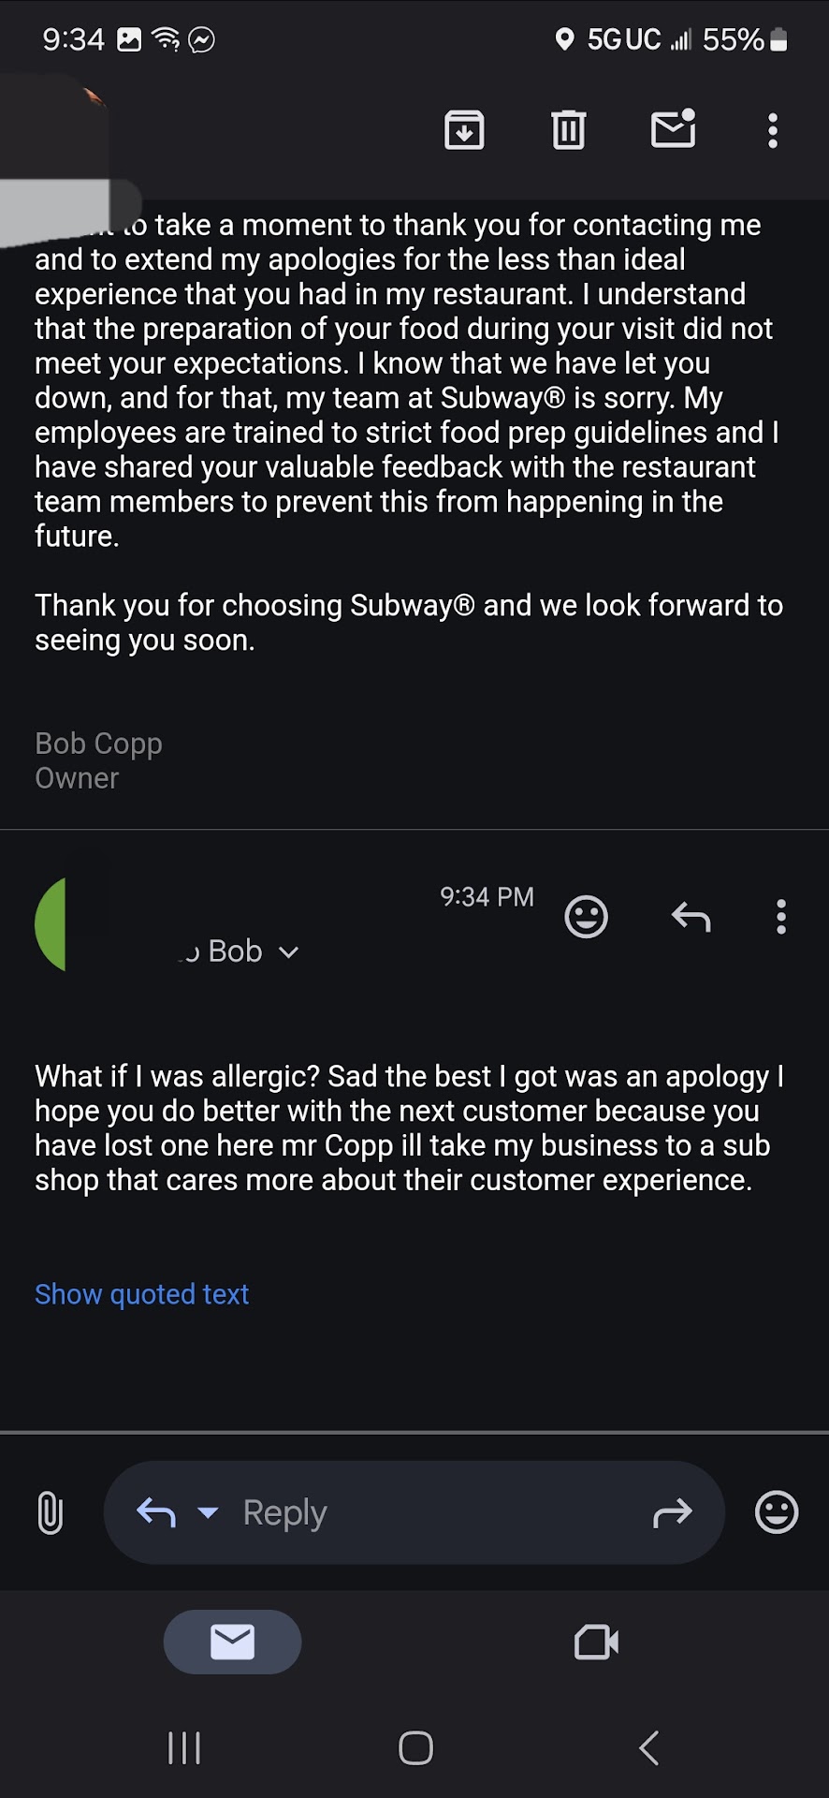Tap the green sender avatar
The image size is (829, 1798).
tap(52, 924)
